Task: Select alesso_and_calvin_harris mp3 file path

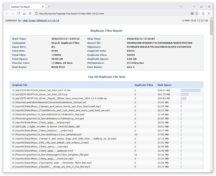Action: pyautogui.click(x=57, y=106)
